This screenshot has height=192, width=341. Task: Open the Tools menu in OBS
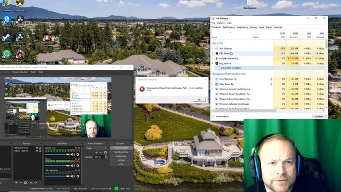(33, 72)
